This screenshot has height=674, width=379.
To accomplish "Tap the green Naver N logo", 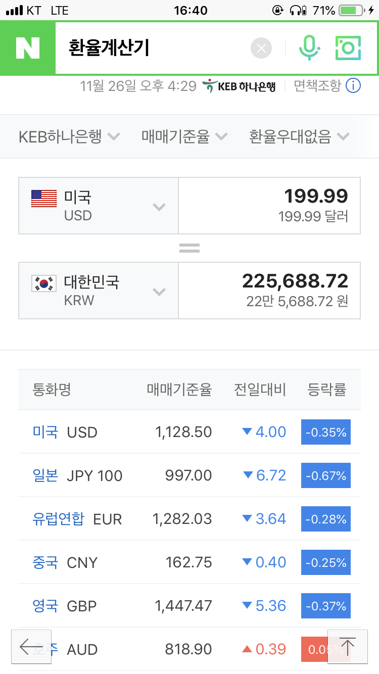I will 28,48.
